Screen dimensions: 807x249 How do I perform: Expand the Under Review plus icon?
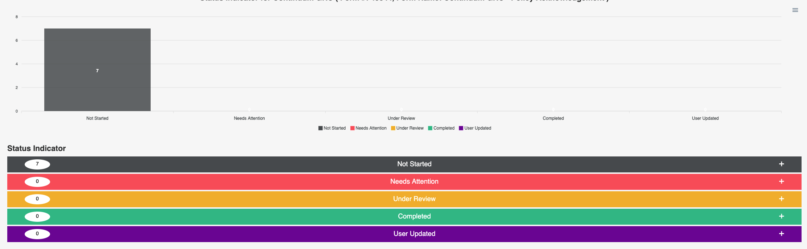781,199
